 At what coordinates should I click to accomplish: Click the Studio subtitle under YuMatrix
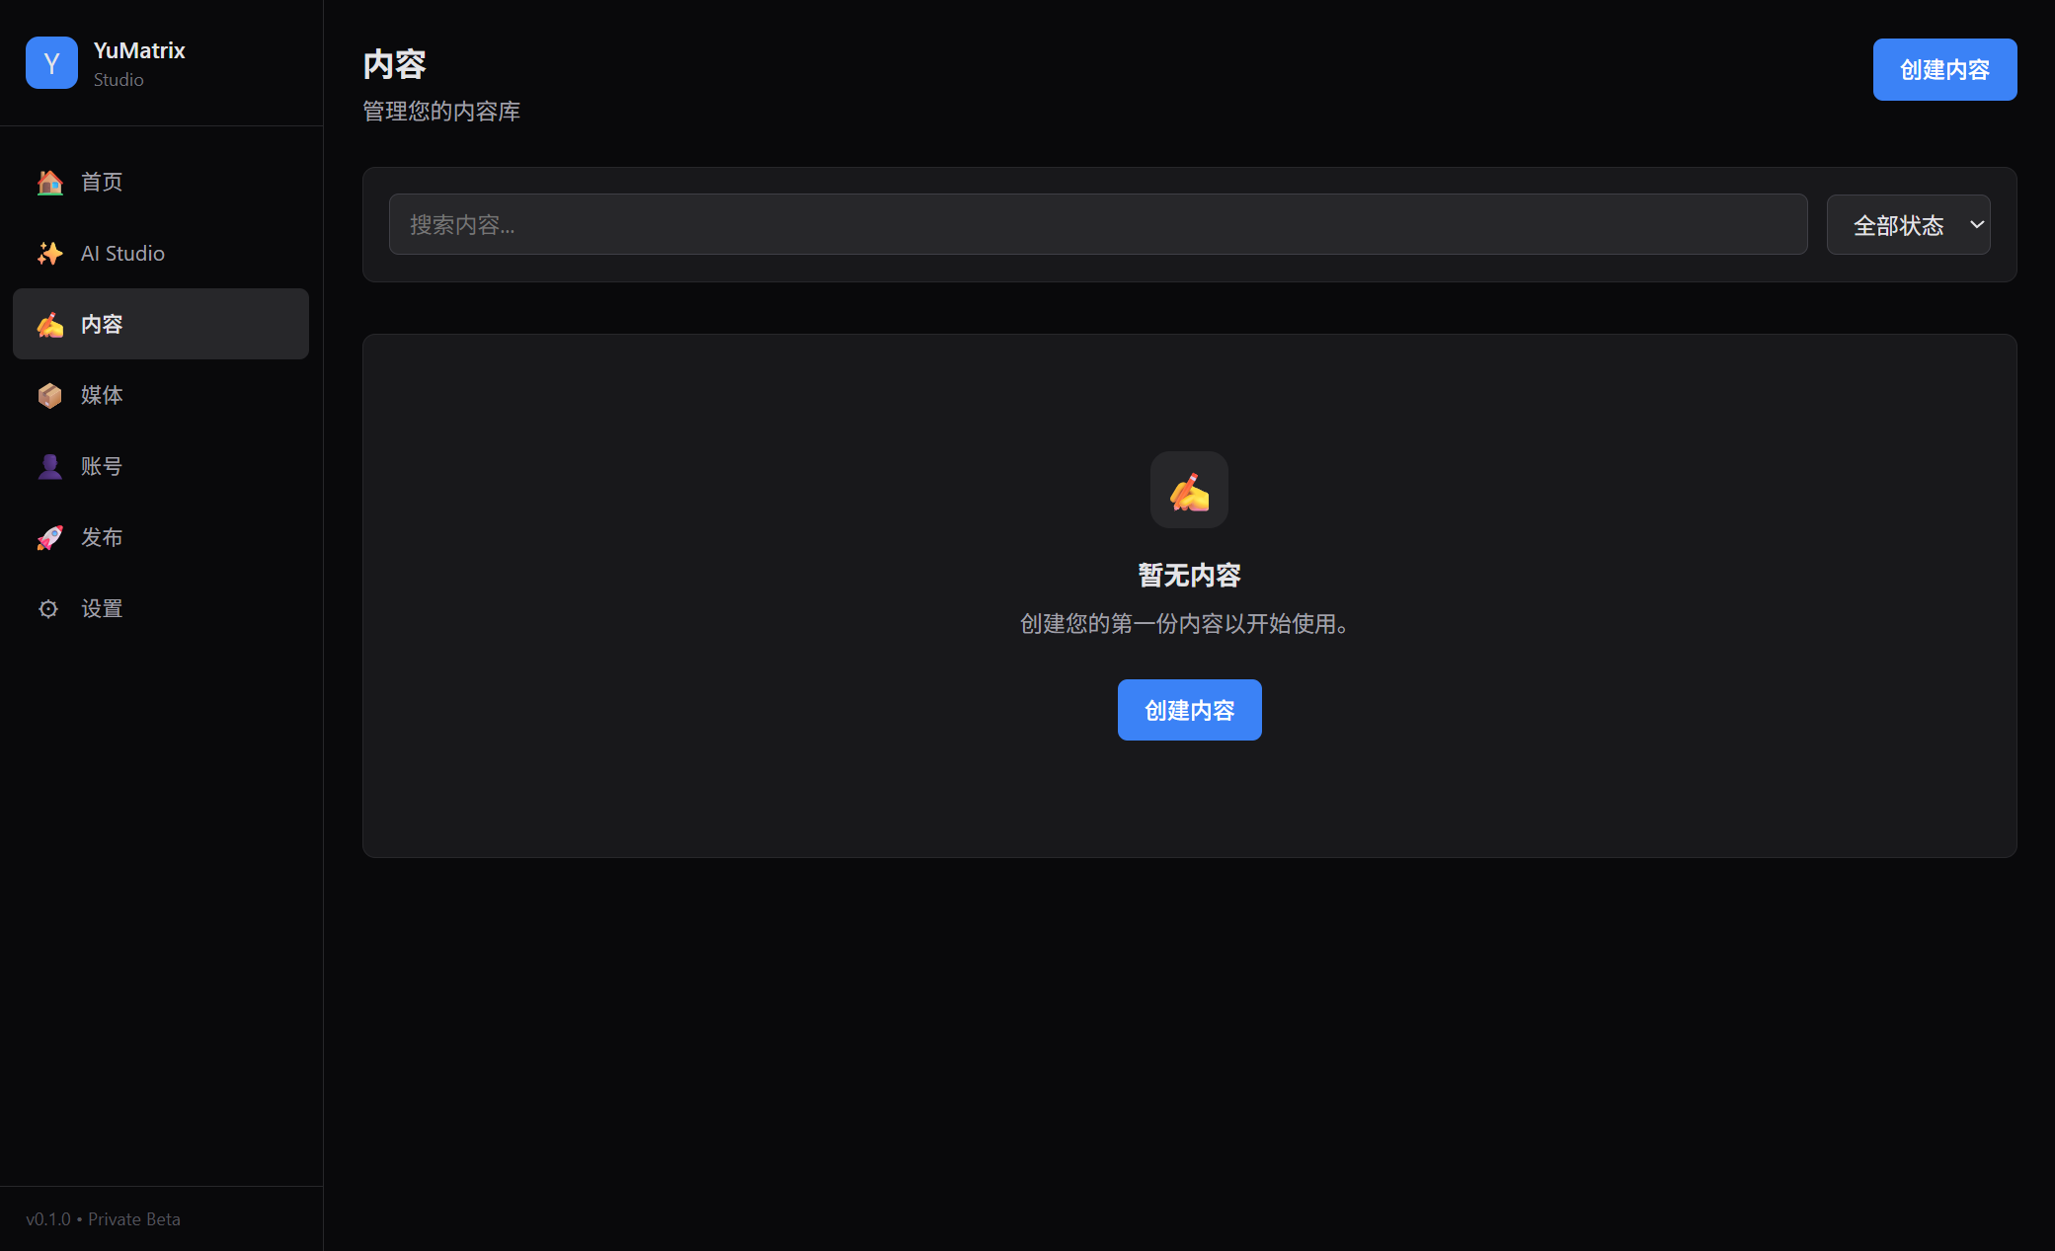tap(119, 80)
